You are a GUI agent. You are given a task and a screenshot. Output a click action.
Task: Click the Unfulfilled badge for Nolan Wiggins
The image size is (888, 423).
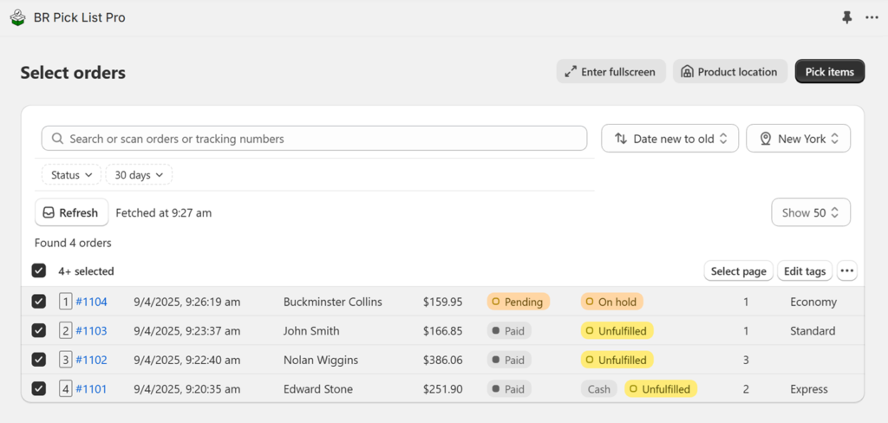[x=617, y=360]
